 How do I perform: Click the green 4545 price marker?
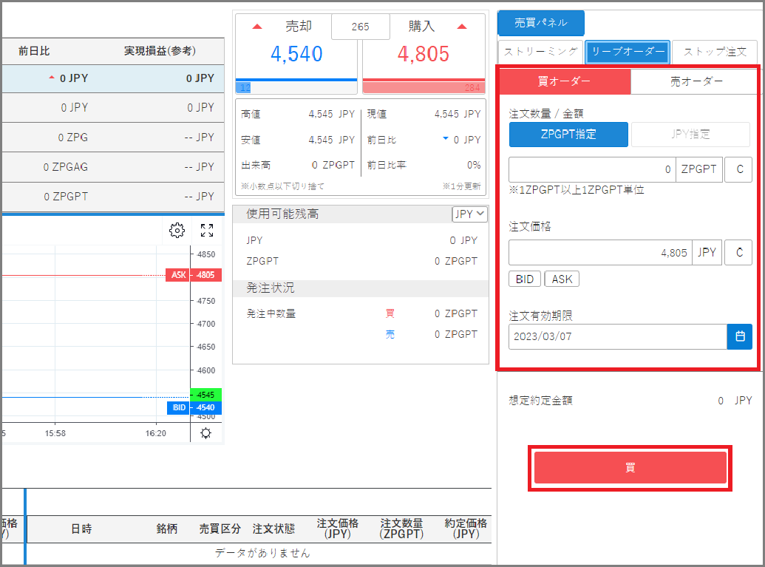[205, 394]
